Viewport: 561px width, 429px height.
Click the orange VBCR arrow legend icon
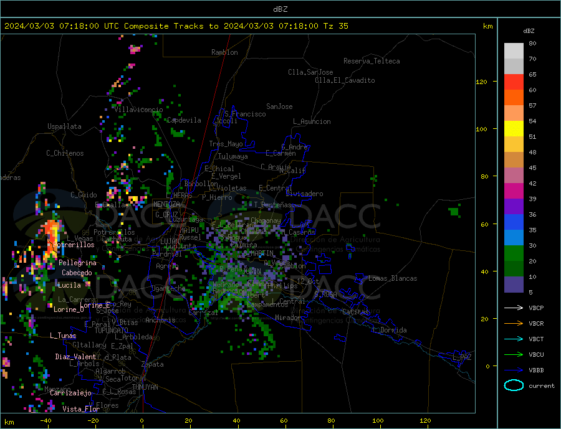pos(514,324)
